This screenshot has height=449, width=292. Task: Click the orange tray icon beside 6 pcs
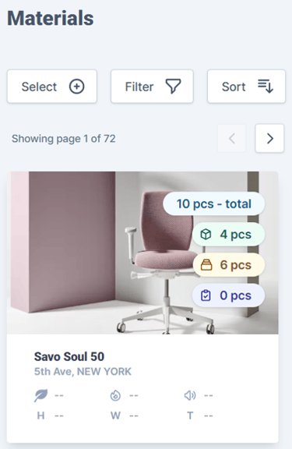(x=206, y=265)
